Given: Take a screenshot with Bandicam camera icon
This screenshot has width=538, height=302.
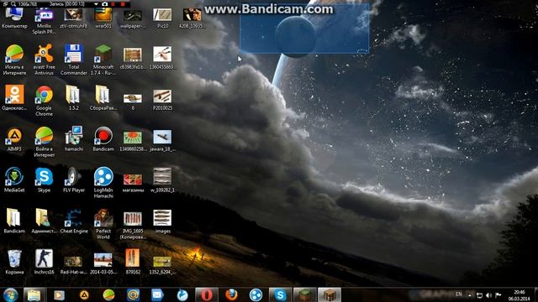Looking at the screenshot, I should (104, 4).
